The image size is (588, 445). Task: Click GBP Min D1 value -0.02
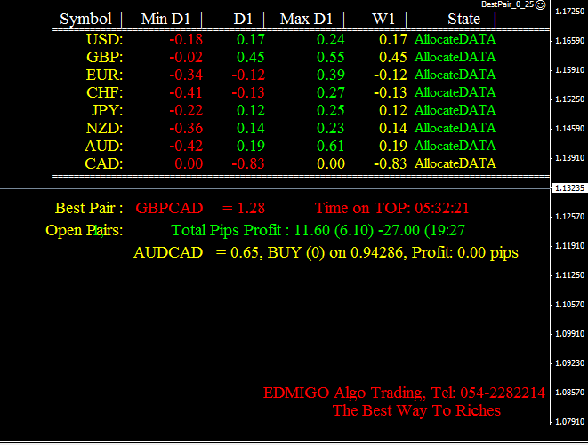point(186,57)
